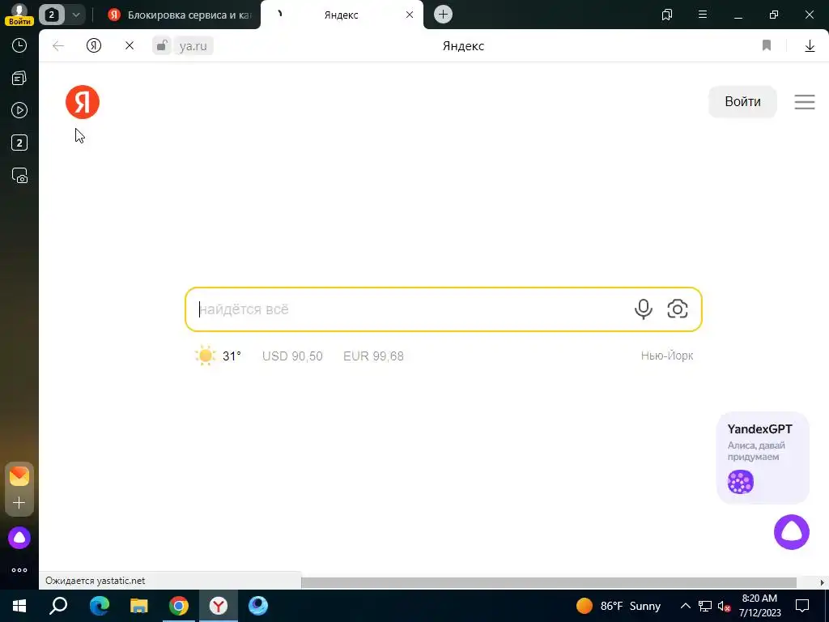This screenshot has height=622, width=829.
Task: Click the purple Alice button on the page
Action: pyautogui.click(x=792, y=532)
